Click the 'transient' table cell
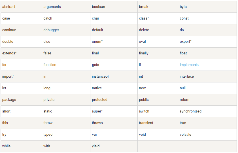 click(x=146, y=123)
